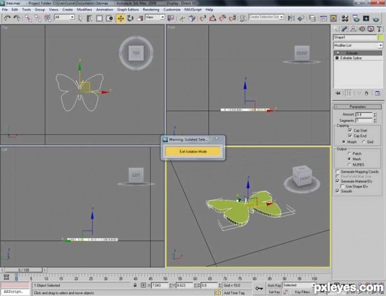The height and width of the screenshot is (296, 386).
Task: Open the Rendering menu
Action: tap(151, 10)
